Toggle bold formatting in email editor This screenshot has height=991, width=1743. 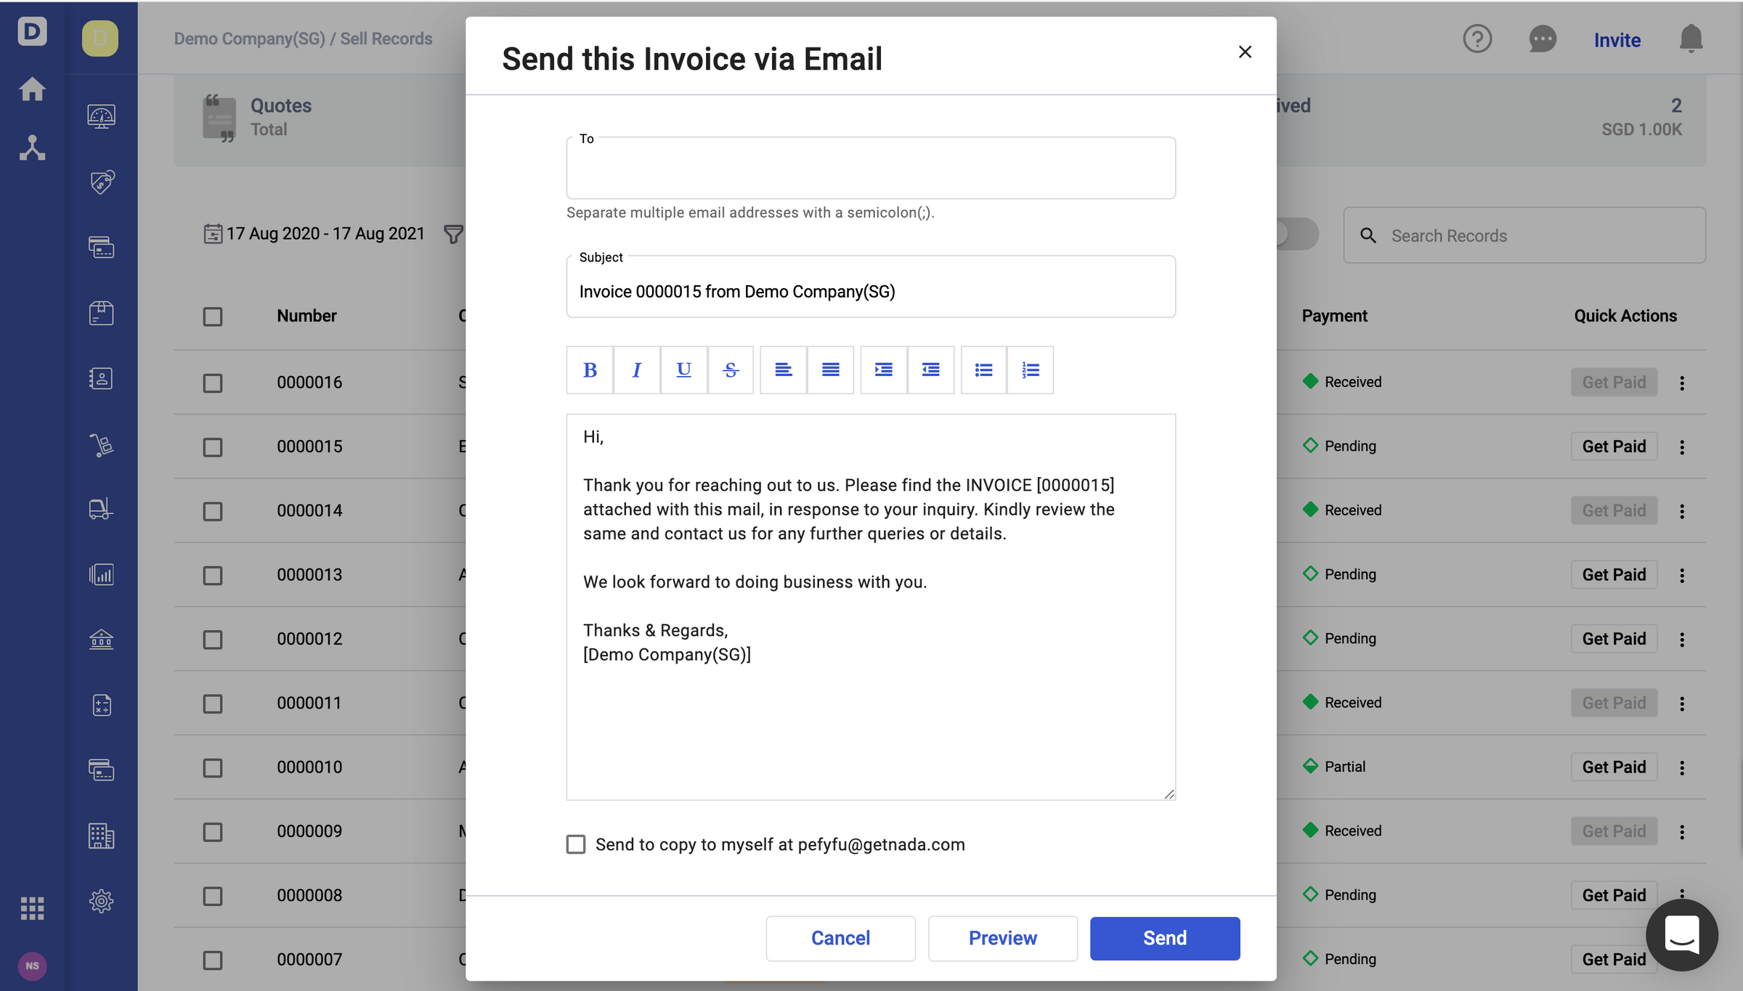[x=590, y=370]
